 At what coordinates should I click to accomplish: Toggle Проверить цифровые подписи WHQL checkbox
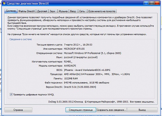pyautogui.click(x=11, y=94)
